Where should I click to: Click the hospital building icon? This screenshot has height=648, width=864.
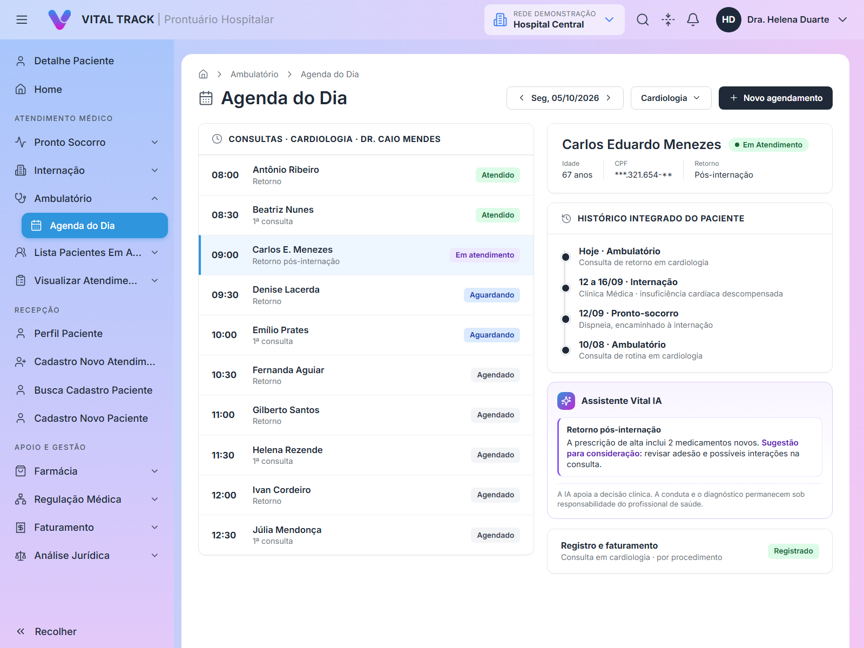click(501, 20)
